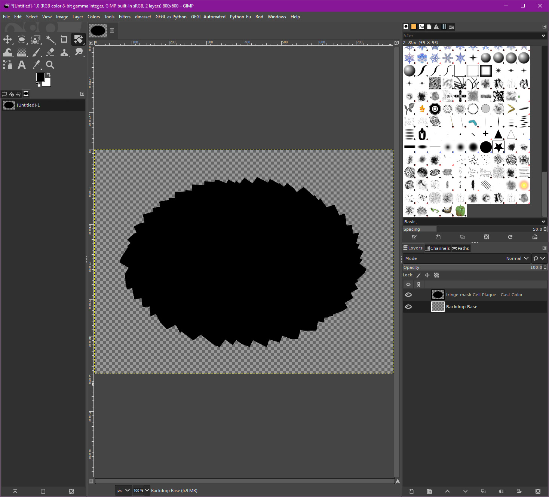Switch to the Channels tab
The height and width of the screenshot is (497, 549).
click(437, 248)
